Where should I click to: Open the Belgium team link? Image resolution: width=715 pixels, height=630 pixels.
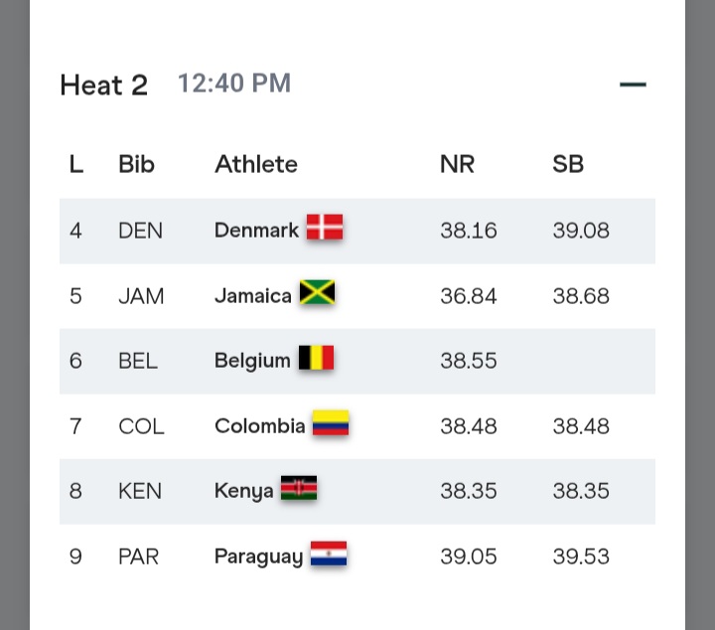(252, 361)
